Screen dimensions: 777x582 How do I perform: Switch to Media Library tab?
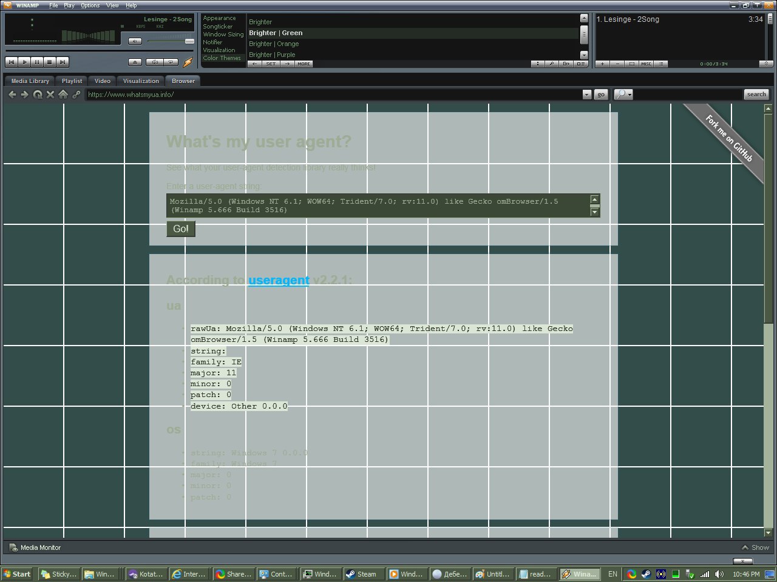point(30,81)
